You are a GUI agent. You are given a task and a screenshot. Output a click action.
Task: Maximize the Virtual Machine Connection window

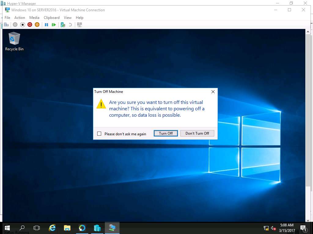pos(289,10)
